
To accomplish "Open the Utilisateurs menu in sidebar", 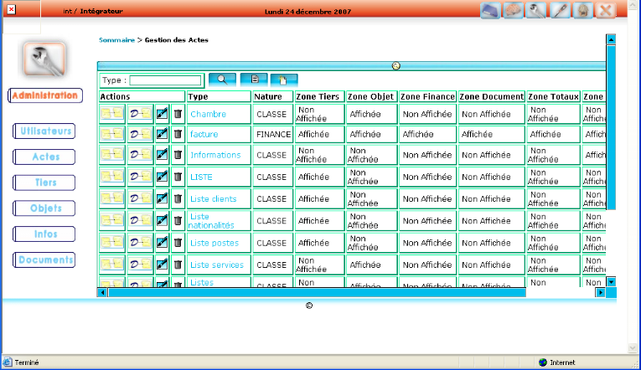I will point(44,131).
